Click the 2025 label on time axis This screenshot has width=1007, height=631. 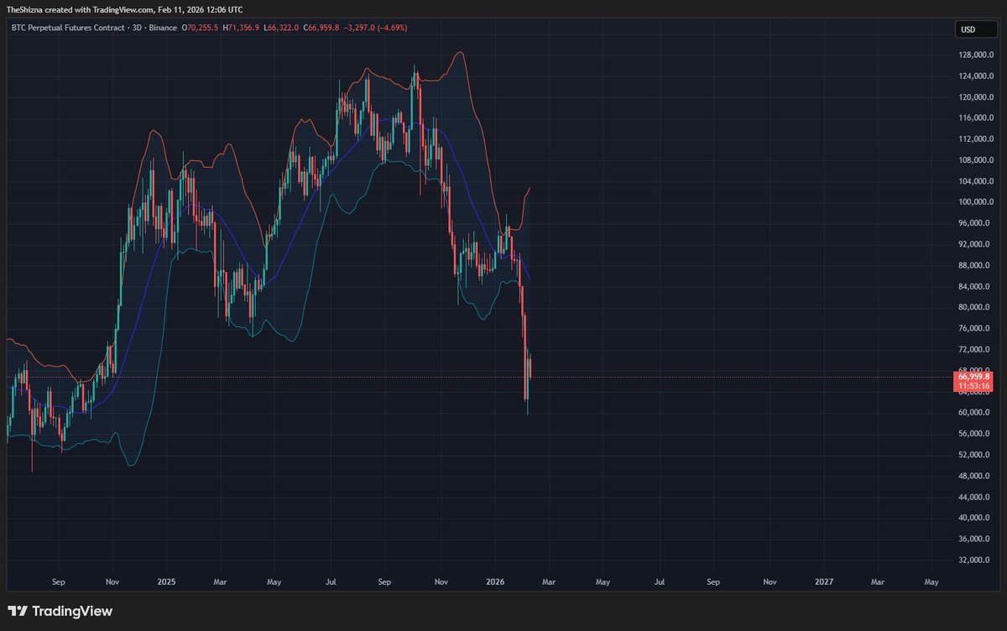click(x=166, y=581)
